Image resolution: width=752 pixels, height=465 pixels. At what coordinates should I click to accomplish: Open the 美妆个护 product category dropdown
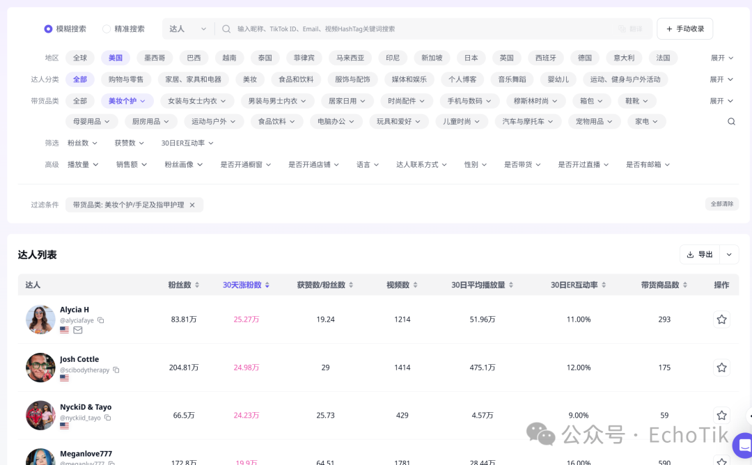(127, 101)
